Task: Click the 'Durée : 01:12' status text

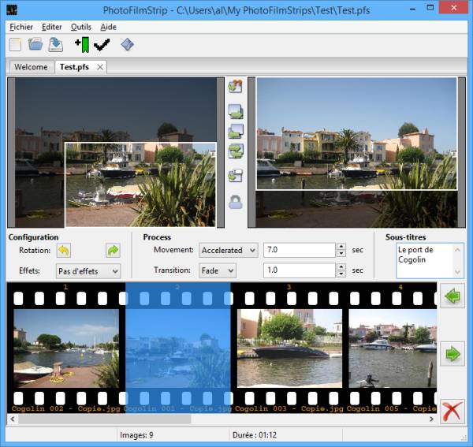Action: tap(255, 435)
